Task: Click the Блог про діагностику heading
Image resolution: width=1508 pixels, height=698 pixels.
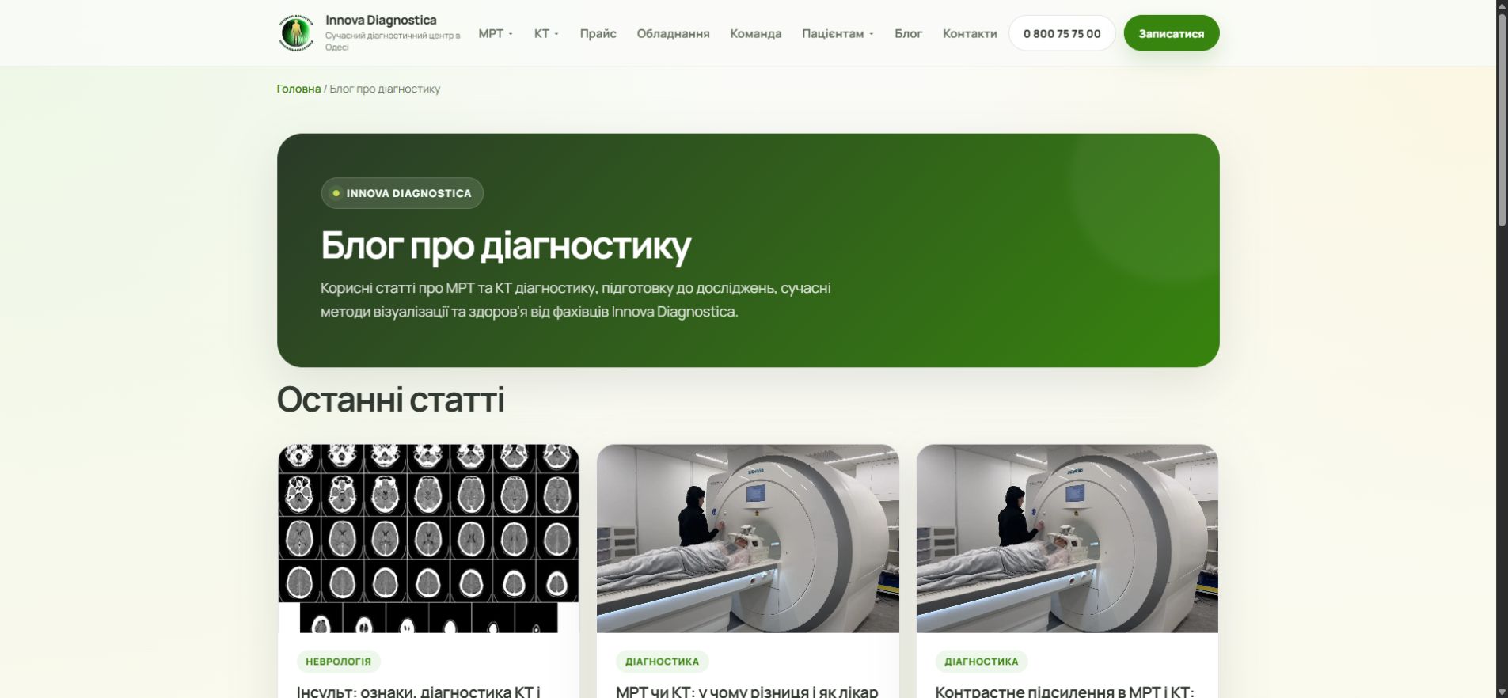Action: pos(506,245)
